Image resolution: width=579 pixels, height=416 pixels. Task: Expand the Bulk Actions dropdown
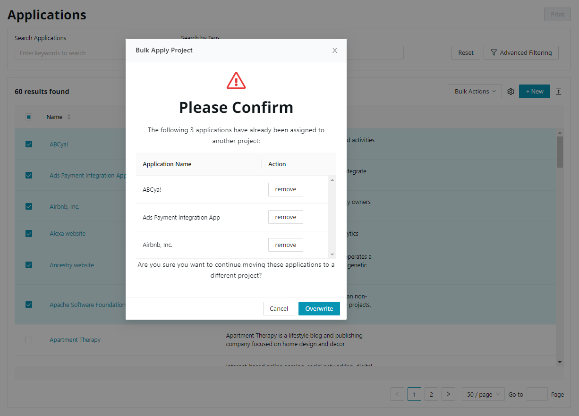475,92
